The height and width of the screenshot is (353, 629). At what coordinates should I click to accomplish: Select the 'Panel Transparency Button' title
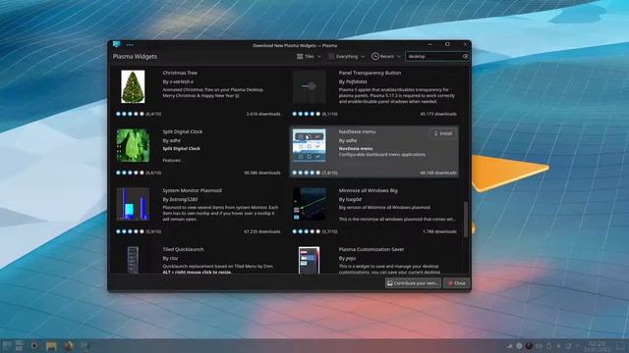[370, 73]
